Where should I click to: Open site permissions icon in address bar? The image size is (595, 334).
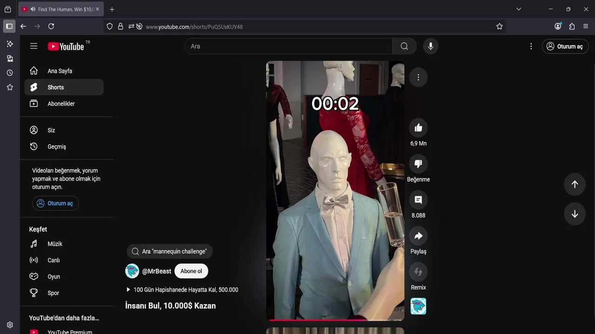point(132,26)
